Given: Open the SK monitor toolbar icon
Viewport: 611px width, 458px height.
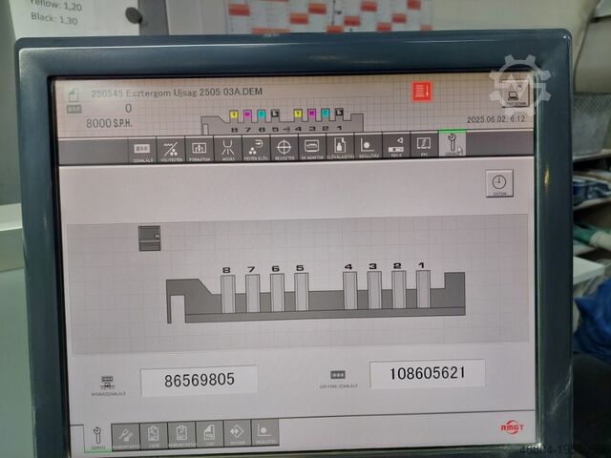Looking at the screenshot, I should (311, 149).
